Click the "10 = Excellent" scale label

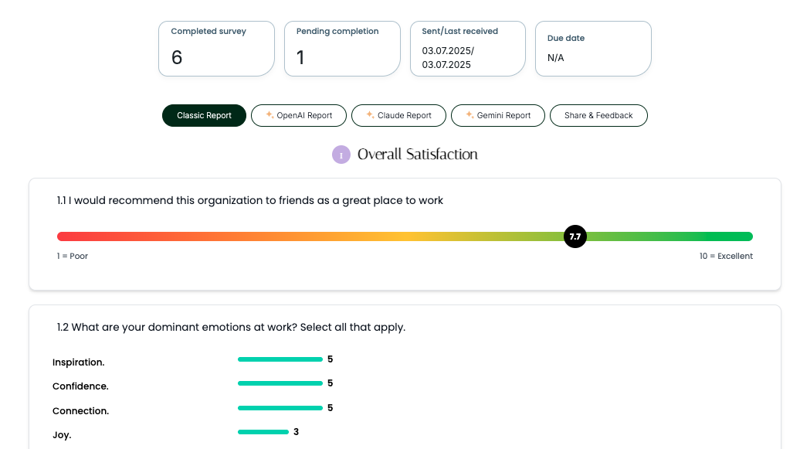tap(726, 256)
